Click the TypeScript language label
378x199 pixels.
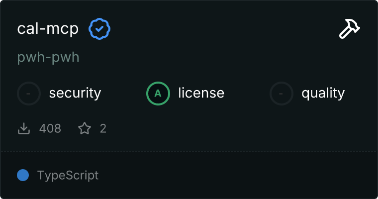pyautogui.click(x=68, y=176)
